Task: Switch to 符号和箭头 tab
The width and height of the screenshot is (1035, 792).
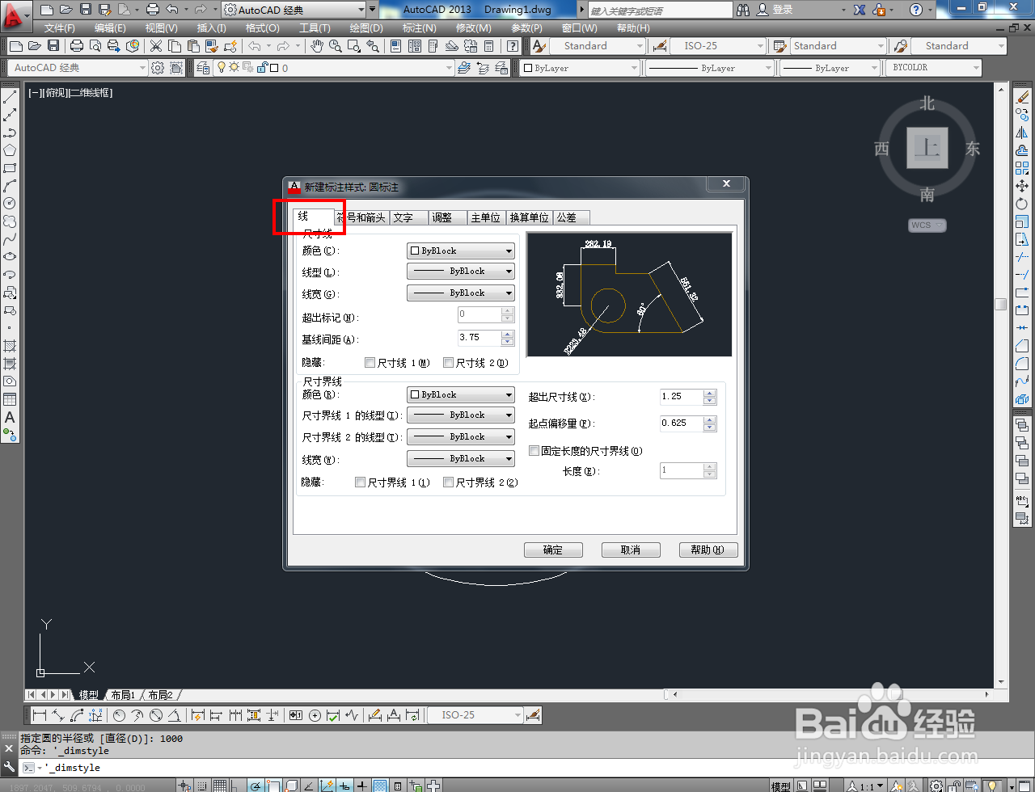Action: (361, 217)
